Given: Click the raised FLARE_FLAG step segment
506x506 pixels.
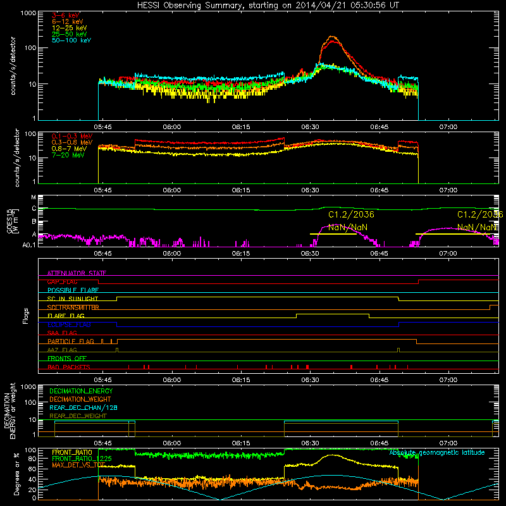Looking at the screenshot, I should 333,314.
